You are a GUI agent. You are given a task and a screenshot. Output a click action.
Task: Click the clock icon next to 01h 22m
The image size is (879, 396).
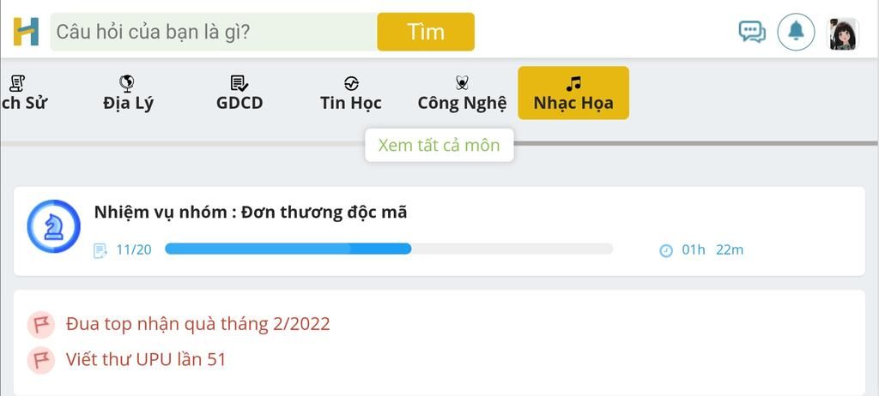665,250
